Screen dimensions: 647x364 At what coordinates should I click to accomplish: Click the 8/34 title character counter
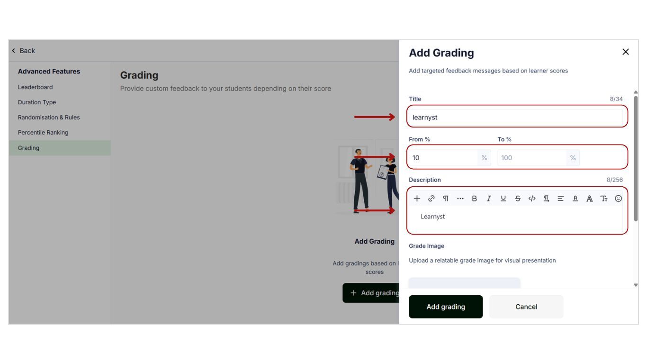point(616,99)
